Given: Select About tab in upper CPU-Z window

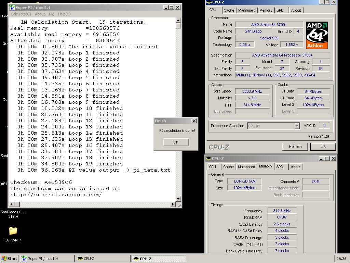Looking at the screenshot, I should [296, 10].
